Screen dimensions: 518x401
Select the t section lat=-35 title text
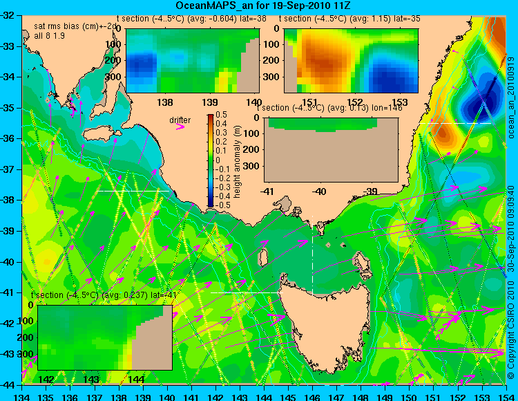349,19
